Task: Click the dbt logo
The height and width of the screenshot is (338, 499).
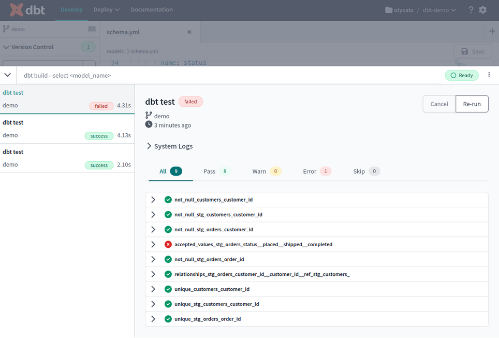Action: coord(27,10)
